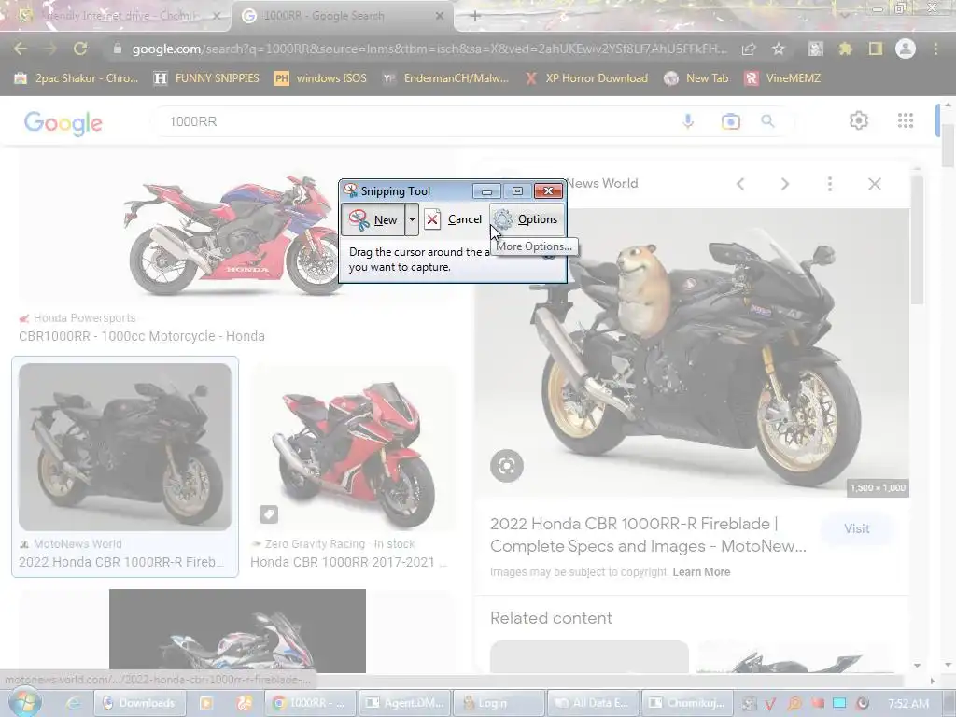Click the large preview motorcycle image
The width and height of the screenshot is (956, 717).
(x=692, y=352)
